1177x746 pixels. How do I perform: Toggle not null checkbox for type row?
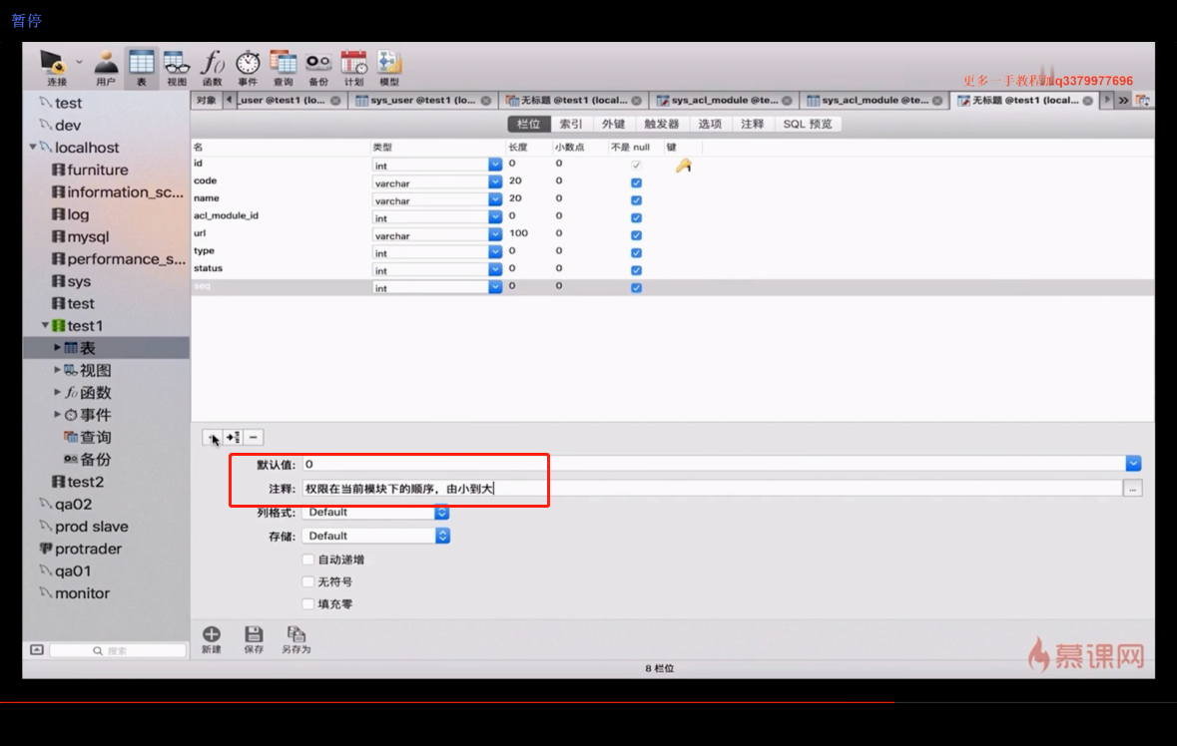click(x=637, y=252)
